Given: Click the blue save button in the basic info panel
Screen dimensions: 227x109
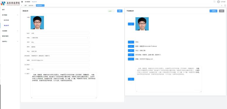Looking at the screenshot, I should 120,11.
